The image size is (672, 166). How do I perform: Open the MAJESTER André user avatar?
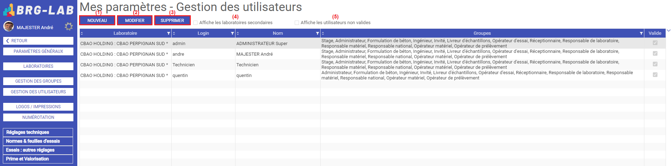pyautogui.click(x=9, y=26)
